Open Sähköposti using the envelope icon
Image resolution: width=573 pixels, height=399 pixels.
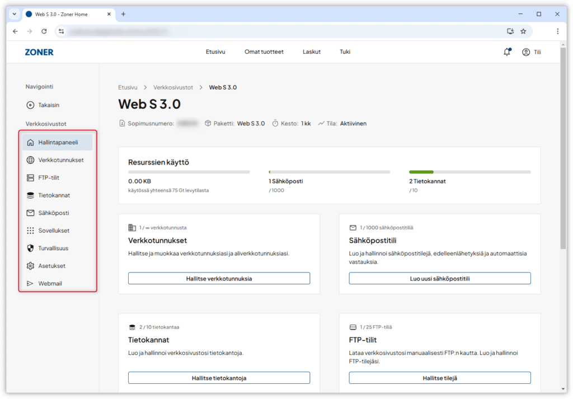coord(31,213)
